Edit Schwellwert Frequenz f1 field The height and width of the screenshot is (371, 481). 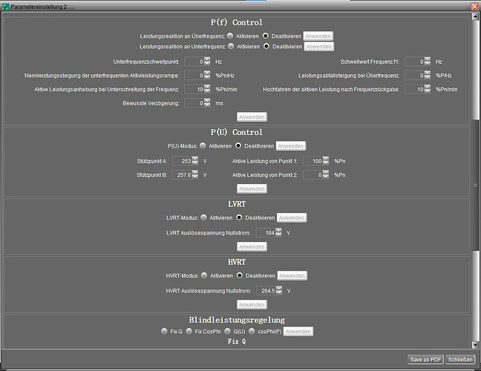tap(414, 62)
